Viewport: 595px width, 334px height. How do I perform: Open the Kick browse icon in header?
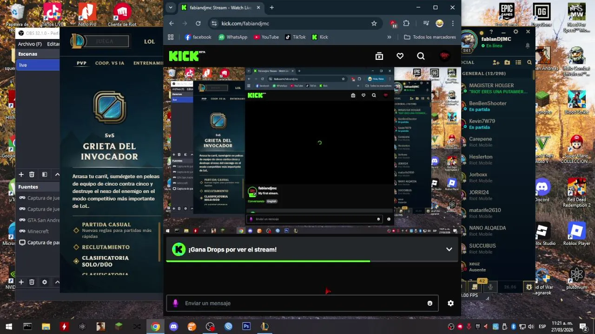pos(379,56)
